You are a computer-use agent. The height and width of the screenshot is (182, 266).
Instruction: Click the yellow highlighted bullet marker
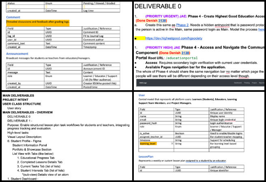click(140, 38)
